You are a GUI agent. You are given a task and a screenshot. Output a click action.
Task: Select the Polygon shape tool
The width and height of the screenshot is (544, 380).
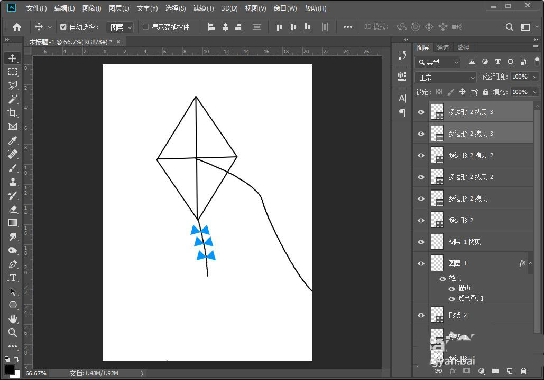pos(13,305)
